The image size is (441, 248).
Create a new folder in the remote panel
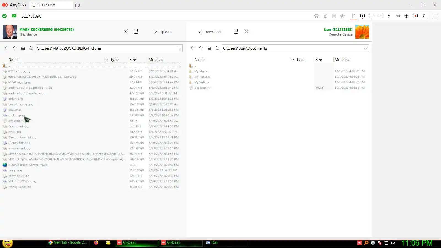coord(236,31)
